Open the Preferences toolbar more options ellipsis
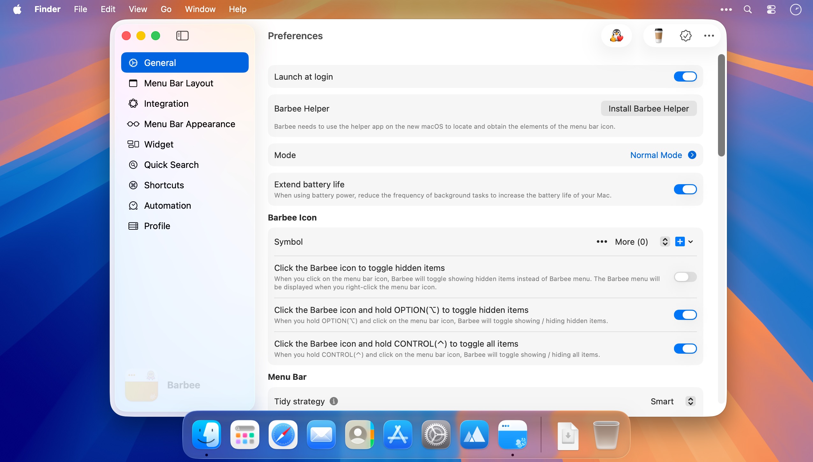Image resolution: width=813 pixels, height=462 pixels. [x=709, y=36]
